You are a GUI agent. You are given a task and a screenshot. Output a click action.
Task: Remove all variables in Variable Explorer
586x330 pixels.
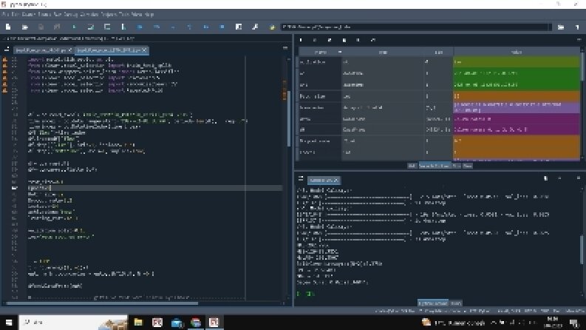point(344,40)
